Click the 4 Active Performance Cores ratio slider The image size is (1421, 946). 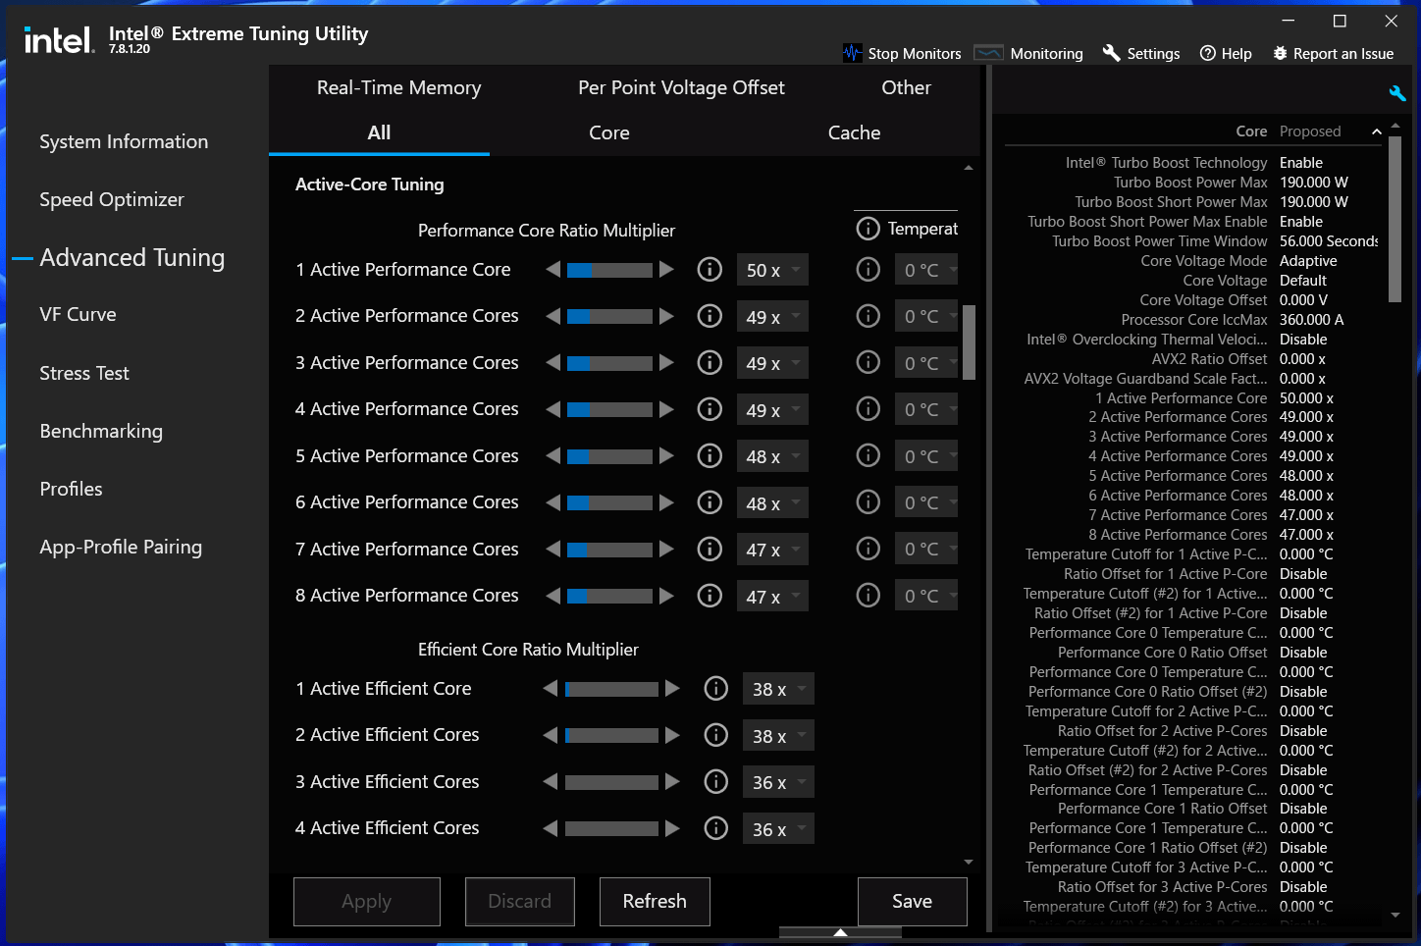[x=609, y=409]
